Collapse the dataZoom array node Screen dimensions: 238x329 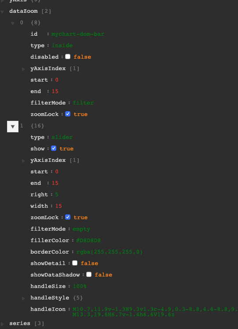pos(2,11)
